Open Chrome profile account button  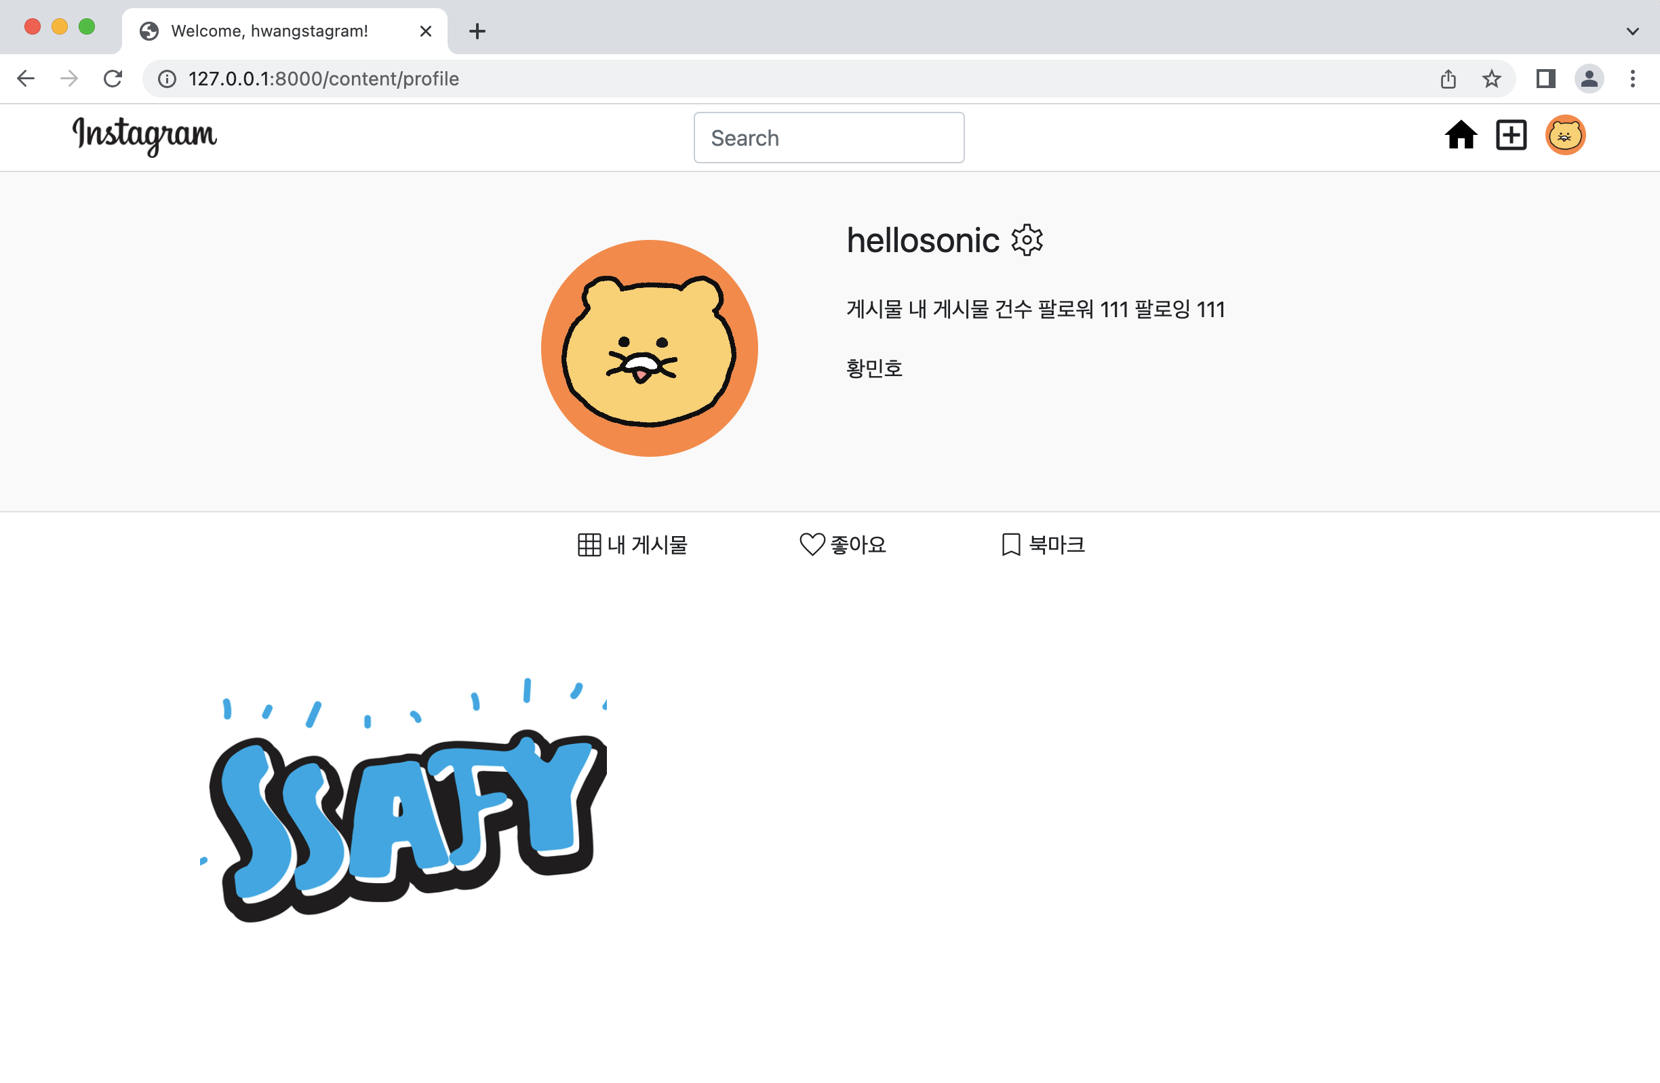(1589, 79)
